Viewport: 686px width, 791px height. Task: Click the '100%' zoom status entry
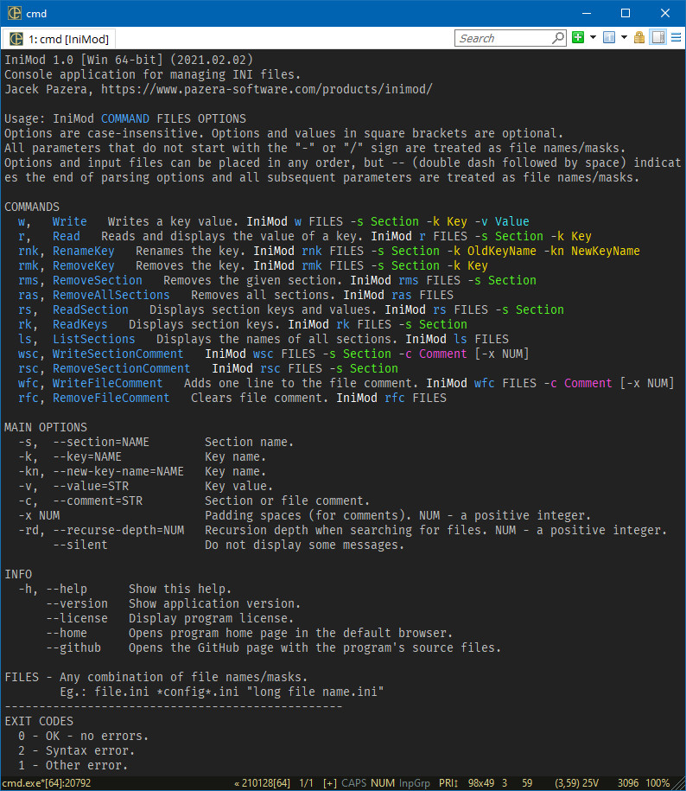(657, 783)
